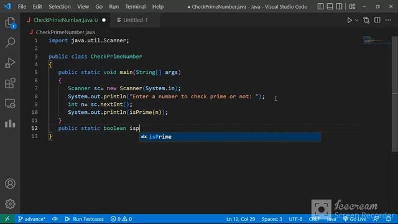Click Run Testcases in status bar
This screenshot has width=398, height=224.
[x=85, y=219]
